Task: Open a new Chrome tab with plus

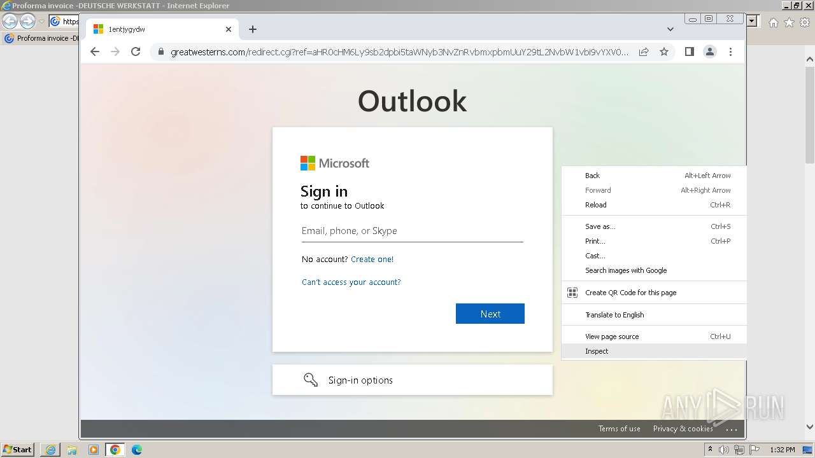Action: tap(253, 29)
